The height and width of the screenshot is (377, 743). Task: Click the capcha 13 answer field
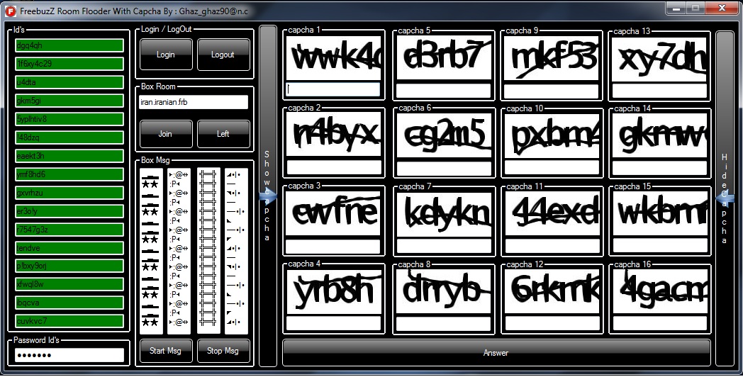tap(659, 91)
